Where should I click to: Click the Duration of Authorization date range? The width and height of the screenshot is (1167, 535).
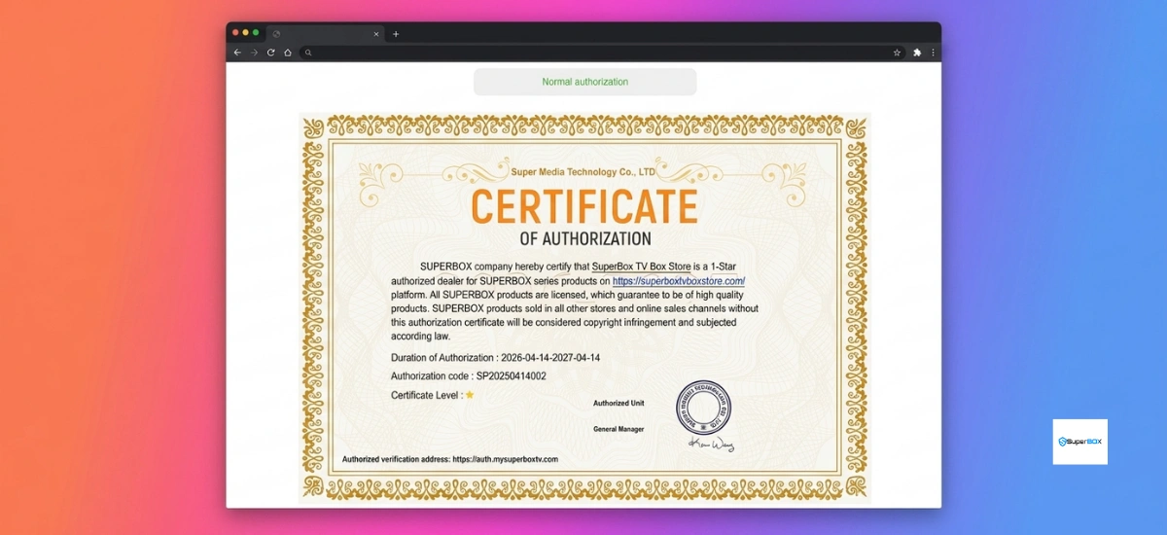[x=548, y=358]
